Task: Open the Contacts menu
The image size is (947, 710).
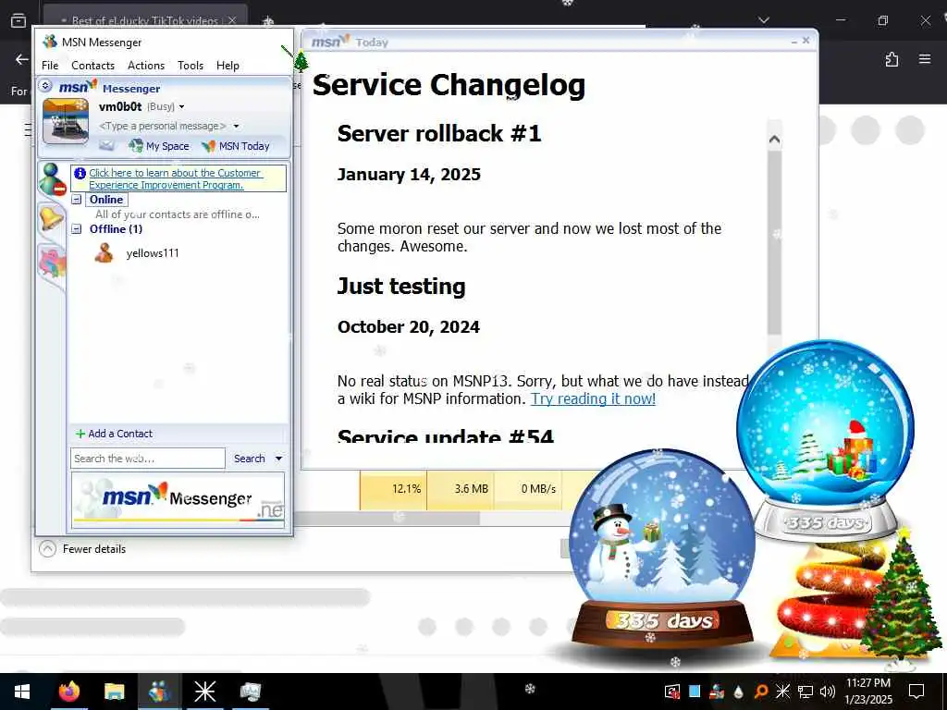Action: [x=92, y=66]
